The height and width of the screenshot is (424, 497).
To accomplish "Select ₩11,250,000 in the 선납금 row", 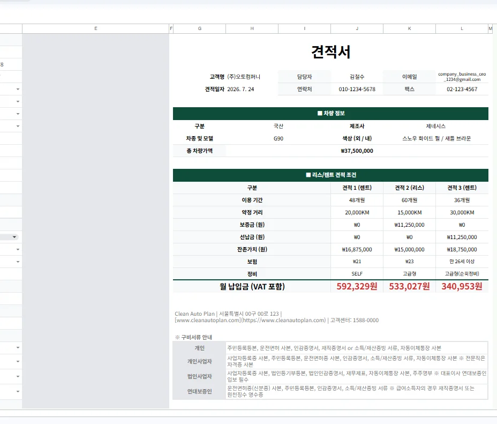I will pyautogui.click(x=462, y=237).
